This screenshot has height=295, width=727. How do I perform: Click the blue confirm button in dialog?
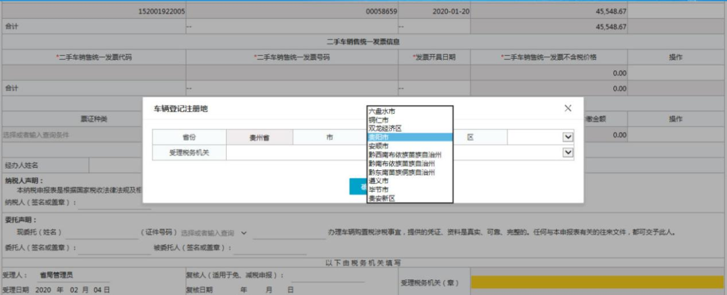tap(358, 187)
